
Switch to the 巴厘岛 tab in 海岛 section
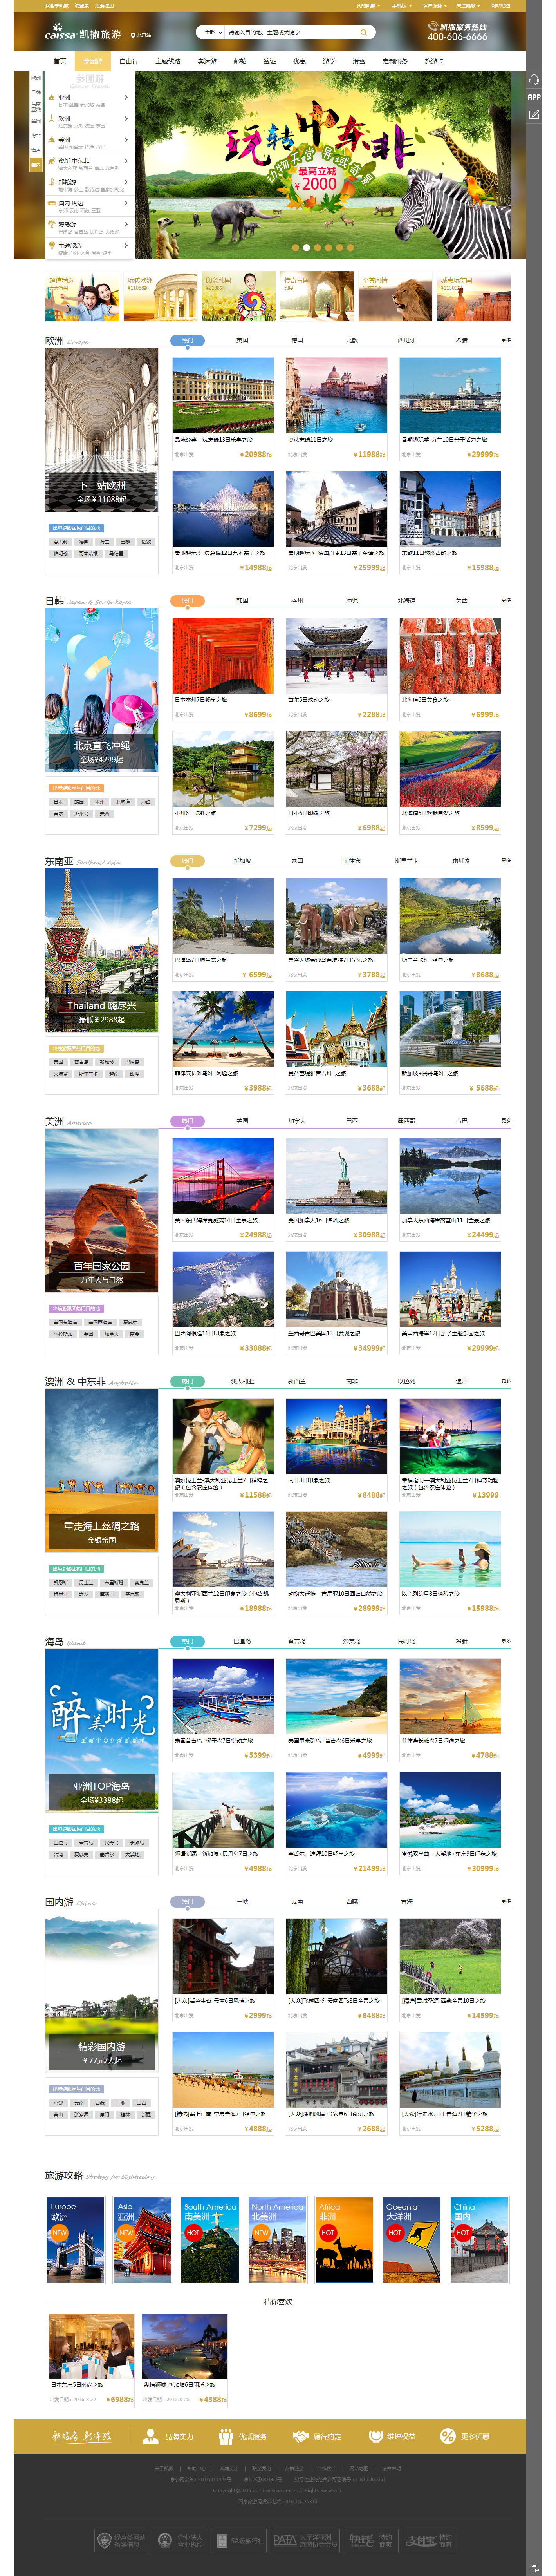(242, 1642)
